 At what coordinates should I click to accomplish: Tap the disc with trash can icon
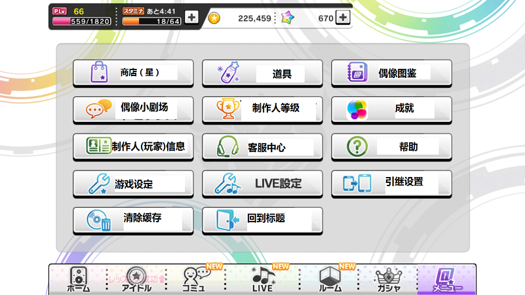(99, 220)
